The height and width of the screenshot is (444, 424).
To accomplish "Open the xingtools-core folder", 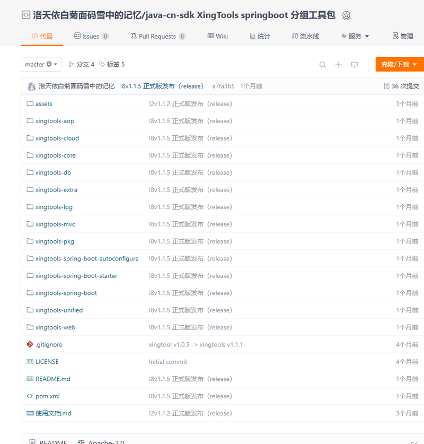I will point(56,155).
